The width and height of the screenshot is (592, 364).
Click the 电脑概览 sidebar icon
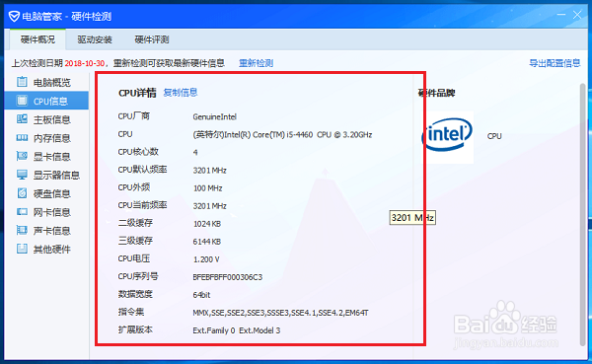22,82
